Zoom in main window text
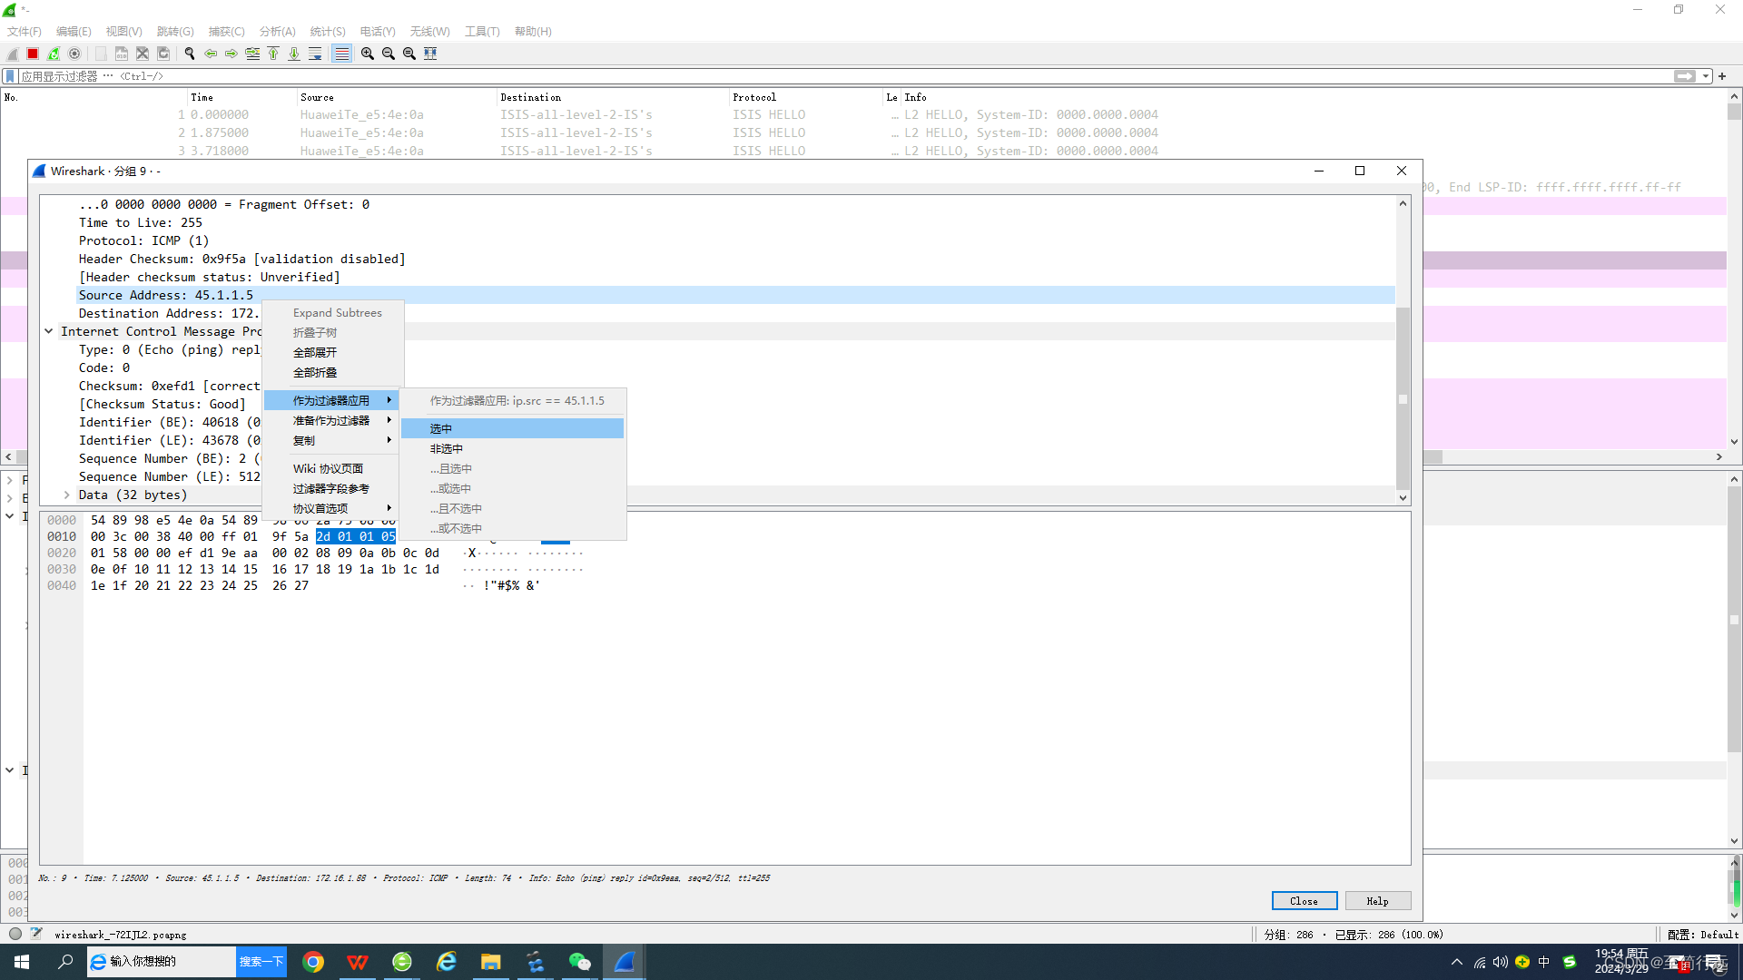This screenshot has width=1743, height=980. [x=368, y=54]
